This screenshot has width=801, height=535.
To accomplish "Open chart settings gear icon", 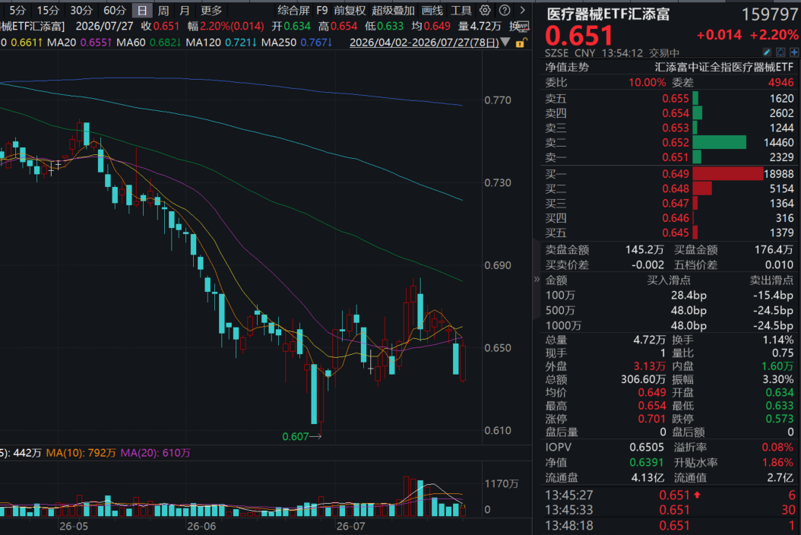I will coord(485,10).
